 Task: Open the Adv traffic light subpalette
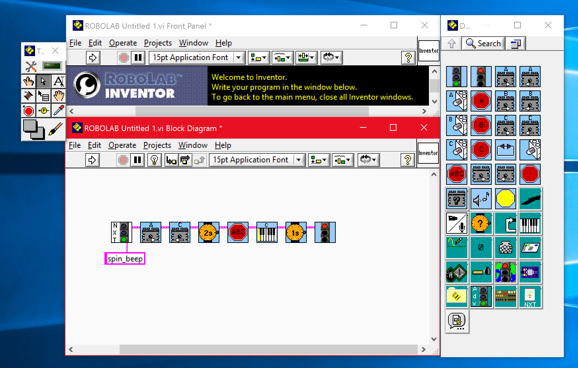[x=481, y=297]
